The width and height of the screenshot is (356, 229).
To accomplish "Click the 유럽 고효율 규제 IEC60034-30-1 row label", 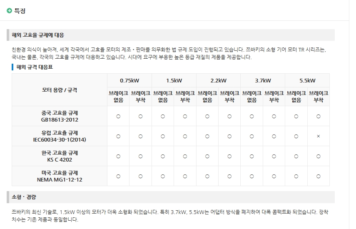I will (x=60, y=136).
